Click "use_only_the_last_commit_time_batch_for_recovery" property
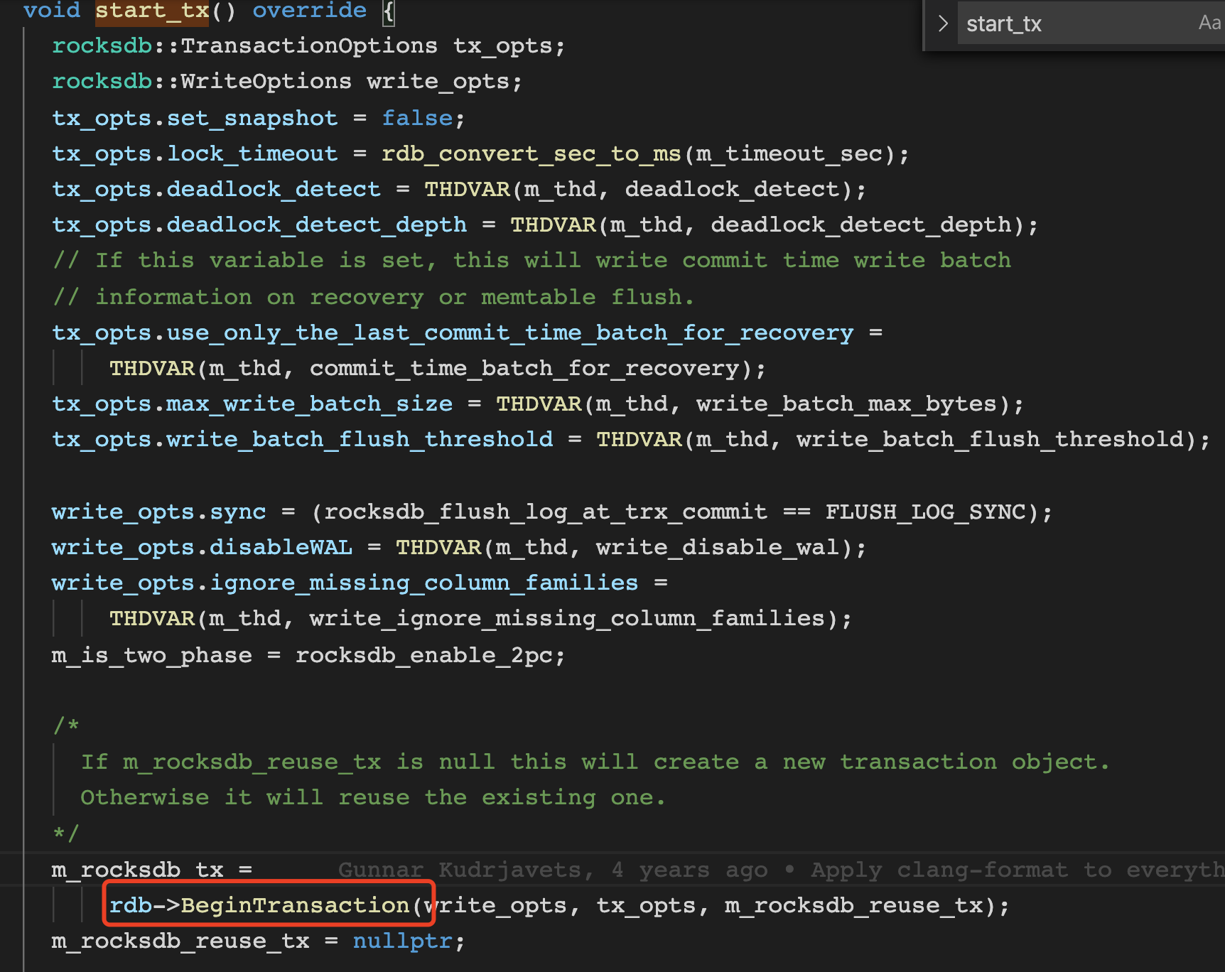Image resolution: width=1225 pixels, height=972 pixels. pyautogui.click(x=510, y=333)
